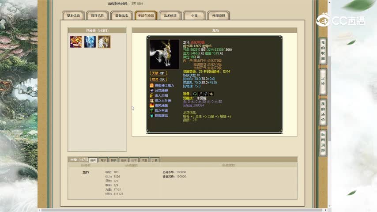
Task: Select the red-orange summoned beast thumbnail
Action: pyautogui.click(x=76, y=42)
